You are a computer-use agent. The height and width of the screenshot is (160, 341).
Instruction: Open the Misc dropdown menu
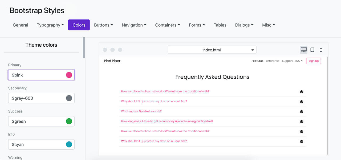(x=269, y=25)
